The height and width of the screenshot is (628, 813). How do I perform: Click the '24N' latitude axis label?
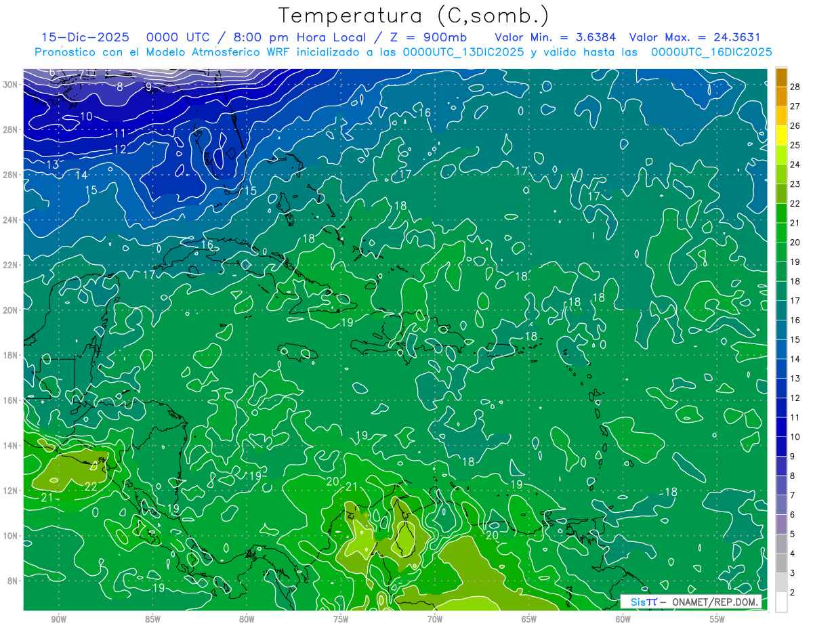(x=11, y=220)
